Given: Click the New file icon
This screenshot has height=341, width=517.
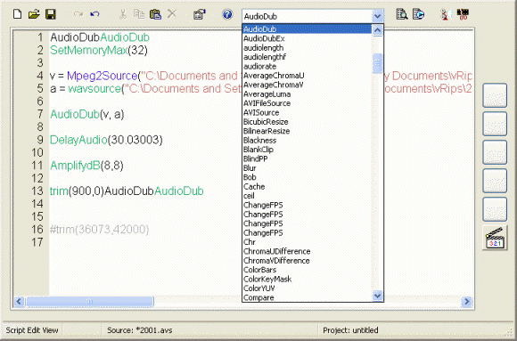Looking at the screenshot, I should coord(17,14).
